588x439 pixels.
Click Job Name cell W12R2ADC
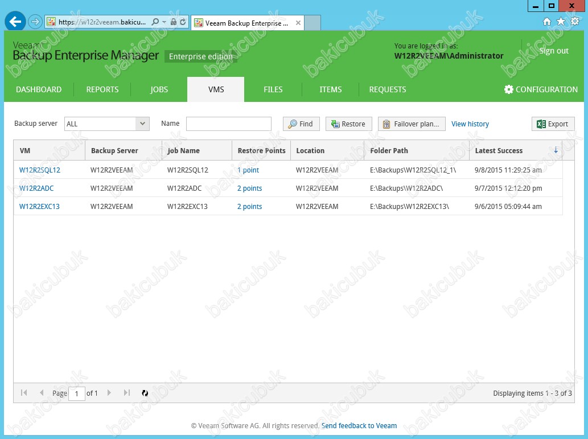[184, 188]
